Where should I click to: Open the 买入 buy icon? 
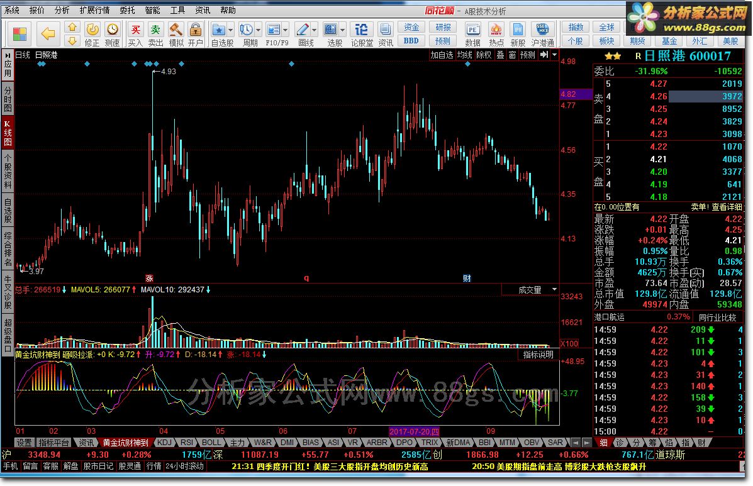pos(136,30)
